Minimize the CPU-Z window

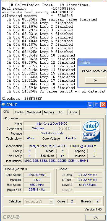coord(90,105)
